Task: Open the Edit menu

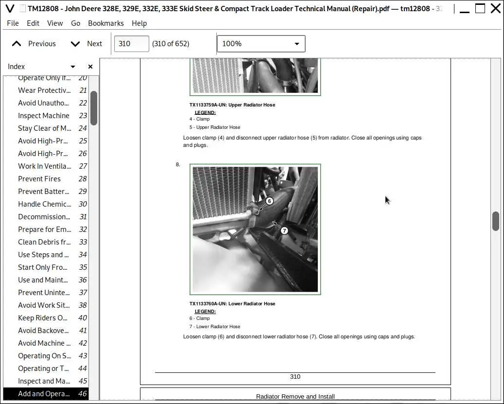Action: [x=33, y=23]
